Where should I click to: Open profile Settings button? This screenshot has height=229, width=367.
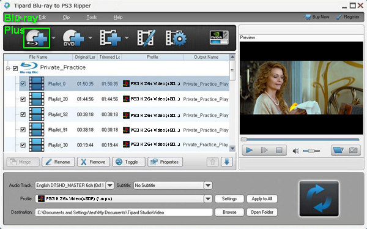(229, 199)
